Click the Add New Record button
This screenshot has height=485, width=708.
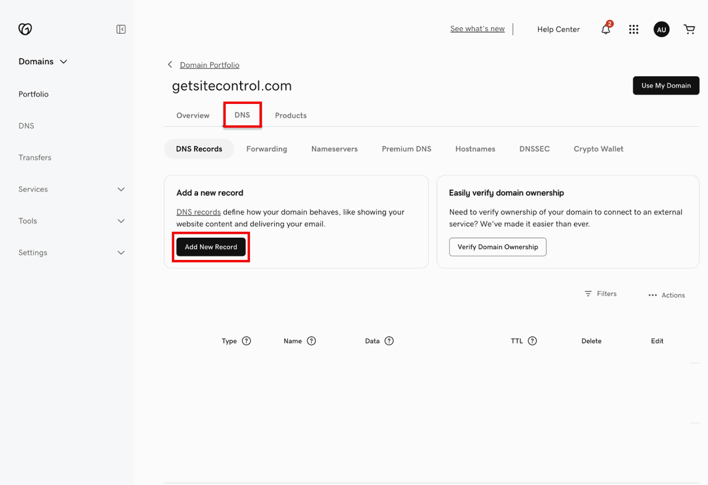(x=211, y=247)
